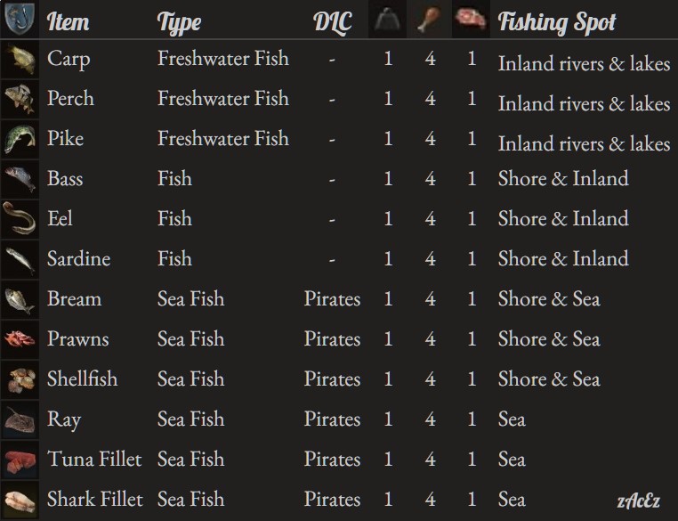678x521 pixels.
Task: Click Pirates DLC in the Bream row
Action: pyautogui.click(x=332, y=299)
